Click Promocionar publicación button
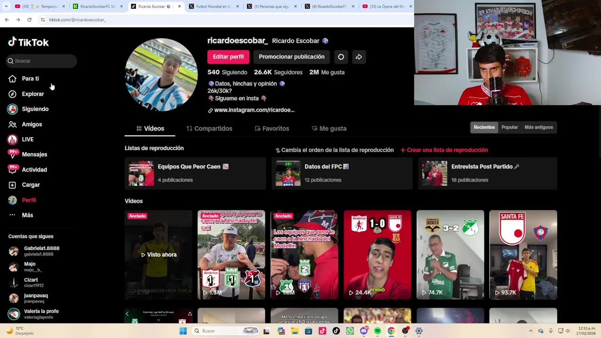The height and width of the screenshot is (338, 601). point(292,57)
